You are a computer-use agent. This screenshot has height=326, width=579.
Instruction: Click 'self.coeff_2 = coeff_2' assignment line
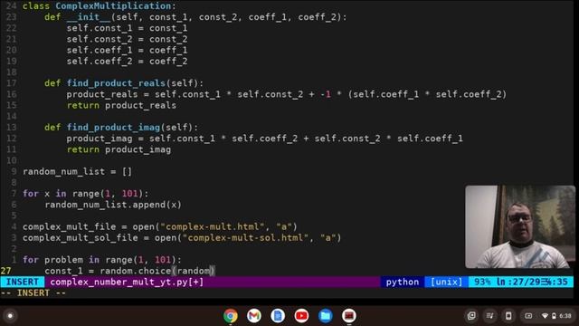(x=127, y=61)
